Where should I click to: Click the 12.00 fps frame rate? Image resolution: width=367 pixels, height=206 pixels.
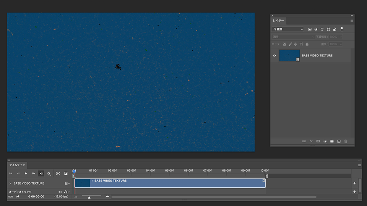tap(61, 197)
